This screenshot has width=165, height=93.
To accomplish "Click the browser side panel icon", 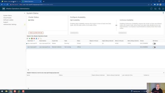I will pos(158,5).
